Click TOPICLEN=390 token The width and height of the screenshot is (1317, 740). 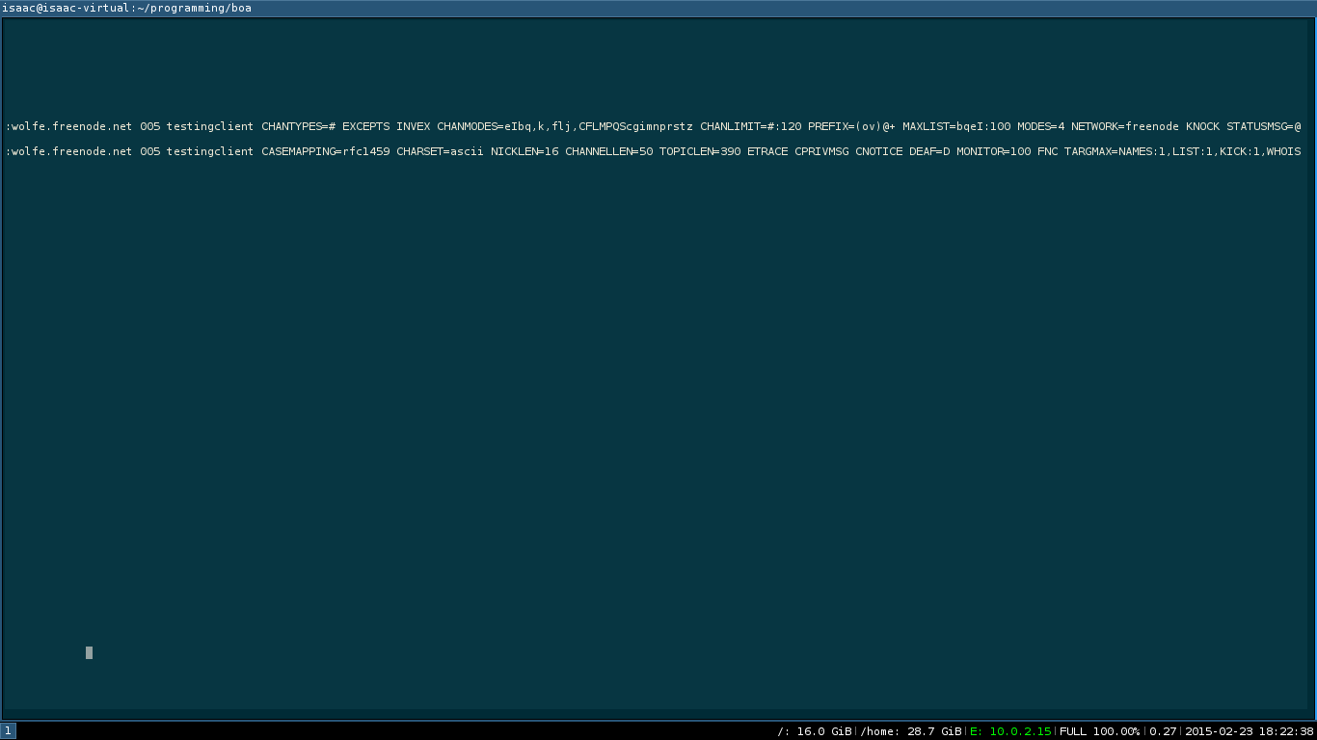coord(700,151)
